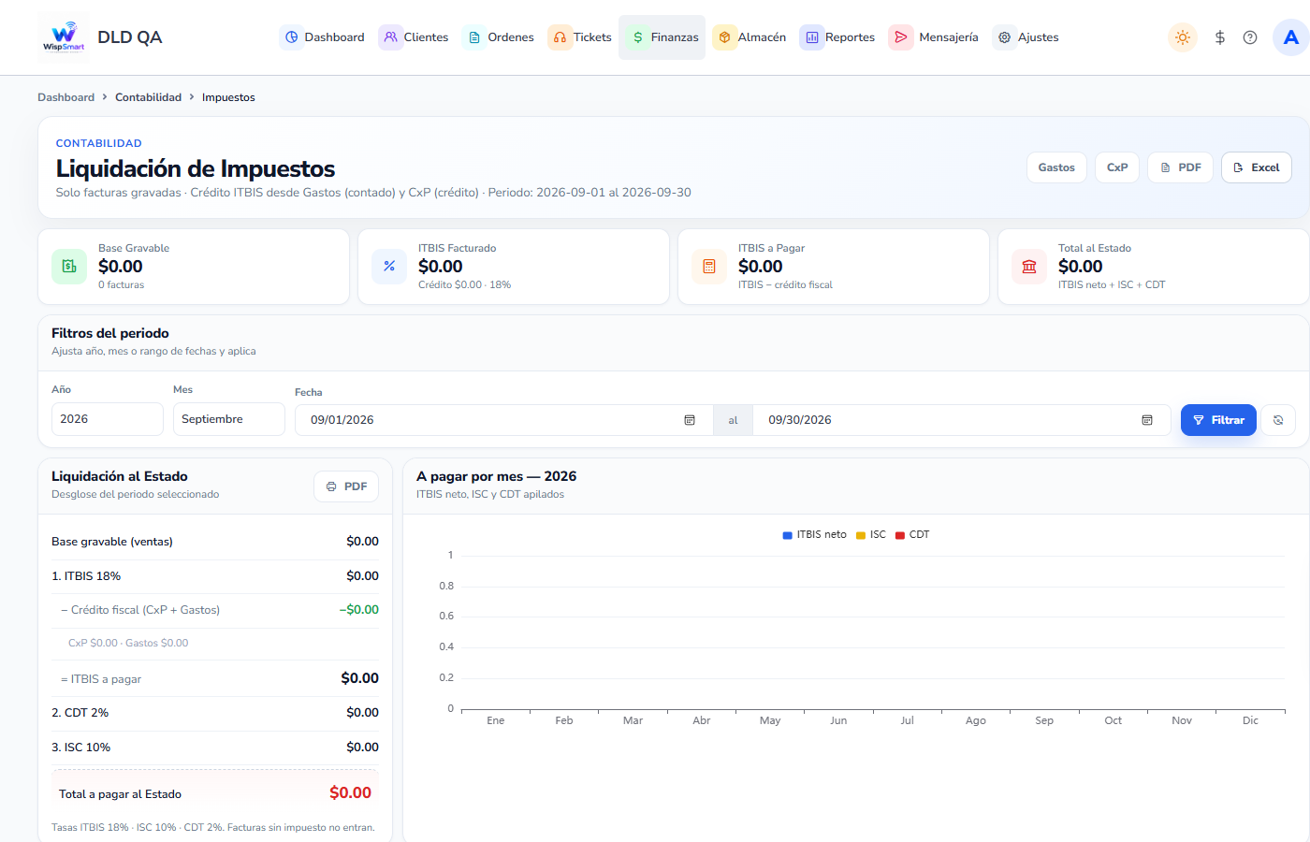The height and width of the screenshot is (842, 1310).
Task: Open the Año dropdown showing 2026
Action: (108, 419)
